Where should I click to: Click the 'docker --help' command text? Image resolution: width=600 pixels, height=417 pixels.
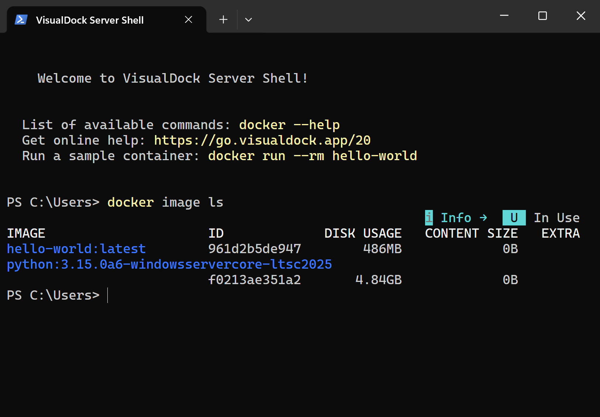(289, 125)
